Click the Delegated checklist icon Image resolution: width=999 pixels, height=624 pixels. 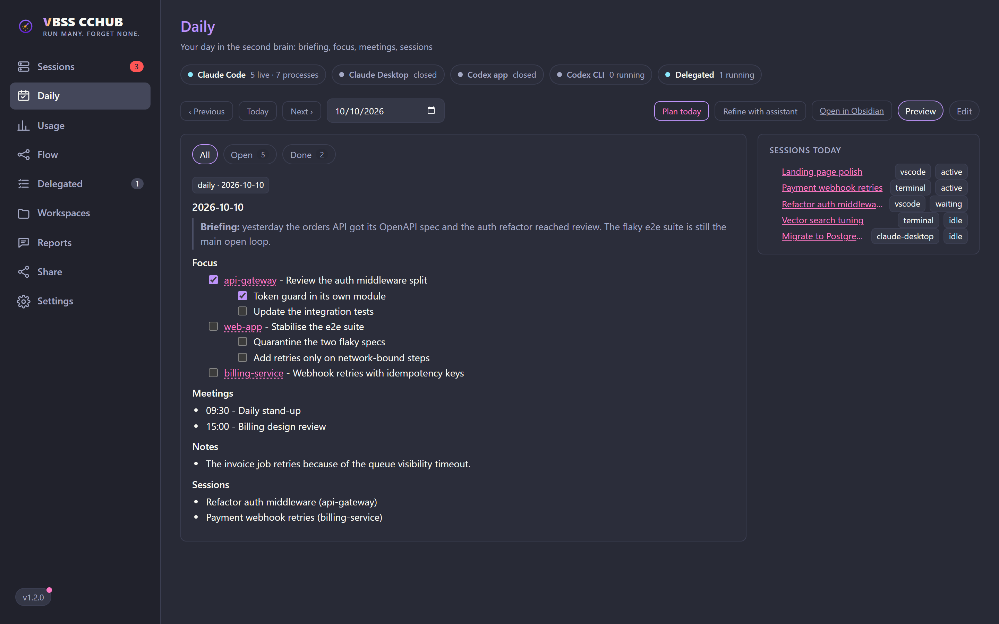[24, 184]
